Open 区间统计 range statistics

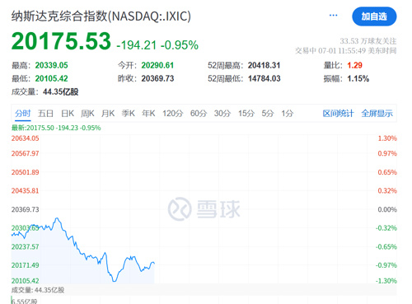[x=338, y=113]
